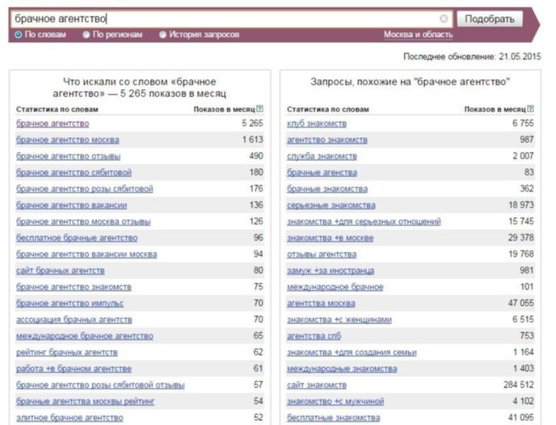Open 'клуб знакомств' similar query

[x=316, y=124]
